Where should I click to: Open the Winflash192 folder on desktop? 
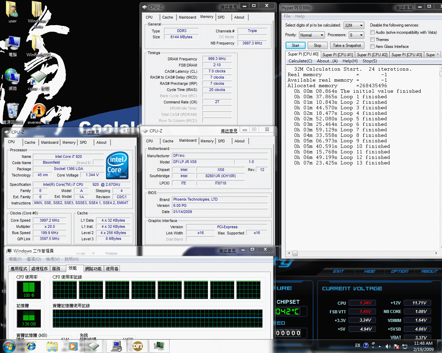tap(38, 47)
